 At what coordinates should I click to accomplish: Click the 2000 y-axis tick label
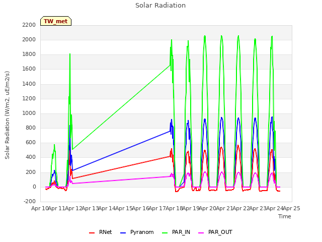(x=29, y=39)
